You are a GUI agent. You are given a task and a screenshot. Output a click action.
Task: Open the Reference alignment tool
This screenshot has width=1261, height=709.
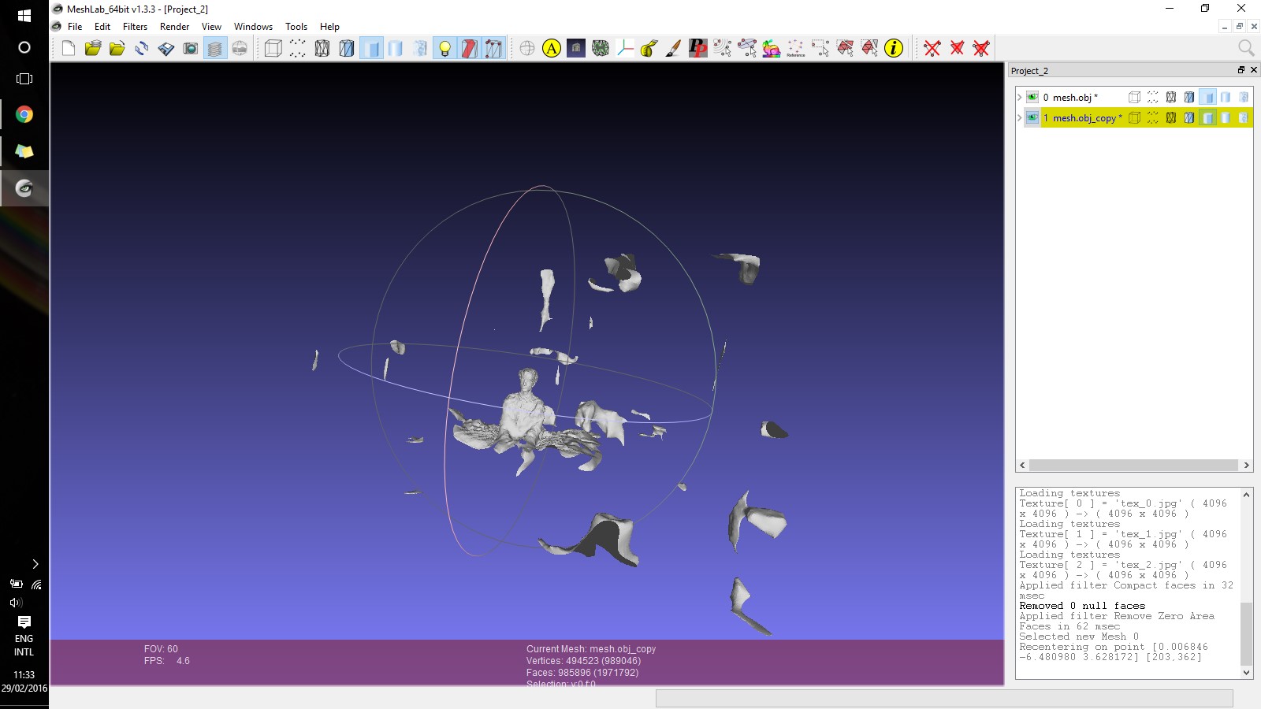point(796,49)
